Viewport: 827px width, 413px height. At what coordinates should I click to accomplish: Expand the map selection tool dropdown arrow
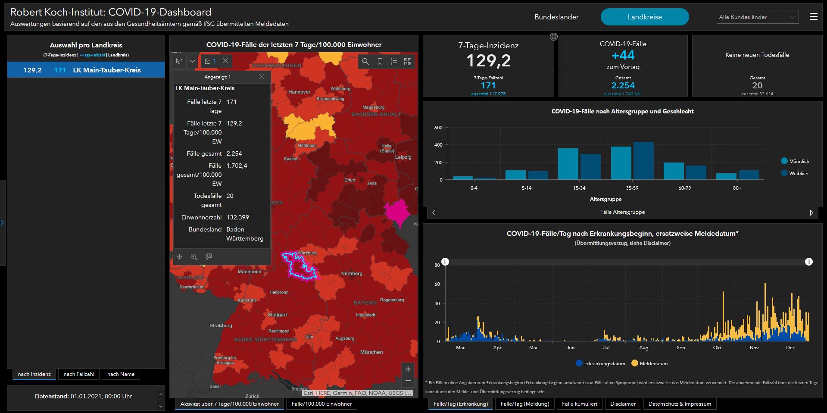[192, 61]
